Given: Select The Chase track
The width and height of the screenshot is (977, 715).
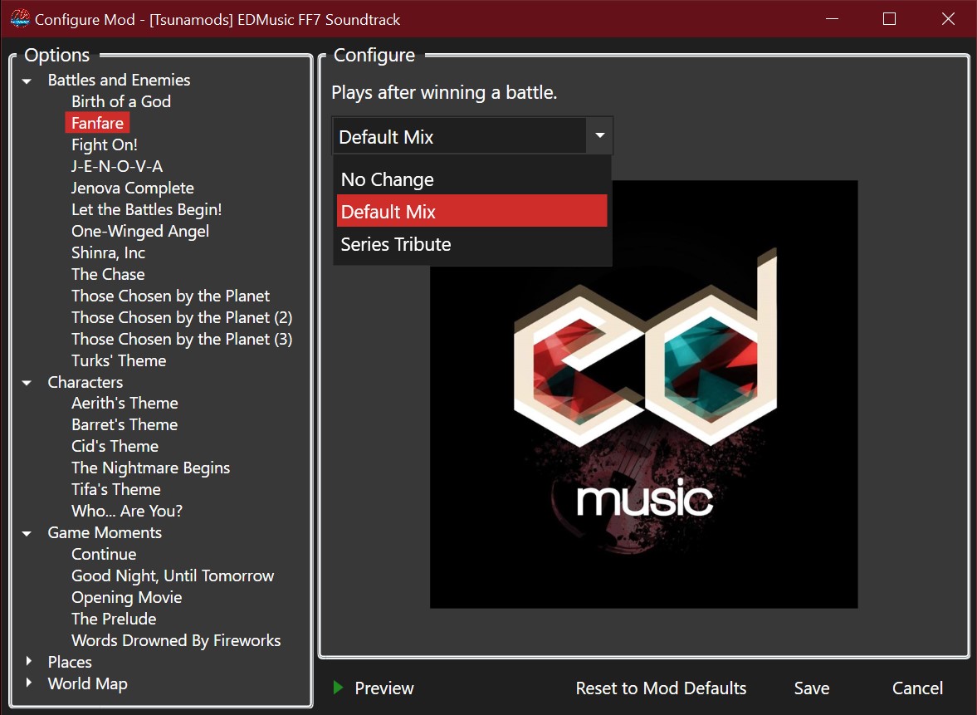Looking at the screenshot, I should [x=108, y=274].
